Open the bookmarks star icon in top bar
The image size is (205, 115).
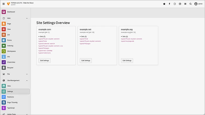click(x=164, y=4)
